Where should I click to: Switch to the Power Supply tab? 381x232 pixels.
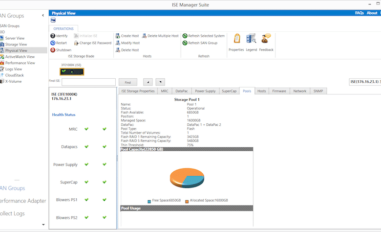click(x=205, y=91)
